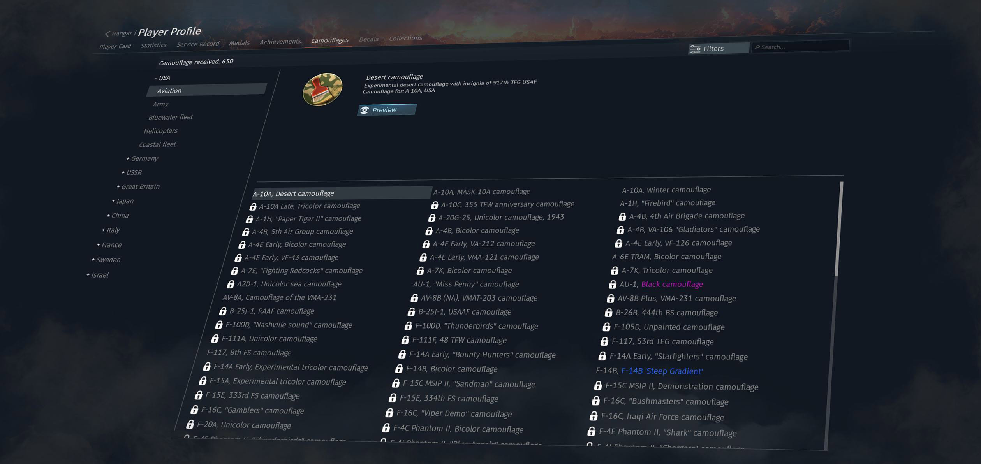Click the search magnifier icon
Screen dimensions: 981x464
[x=757, y=47]
